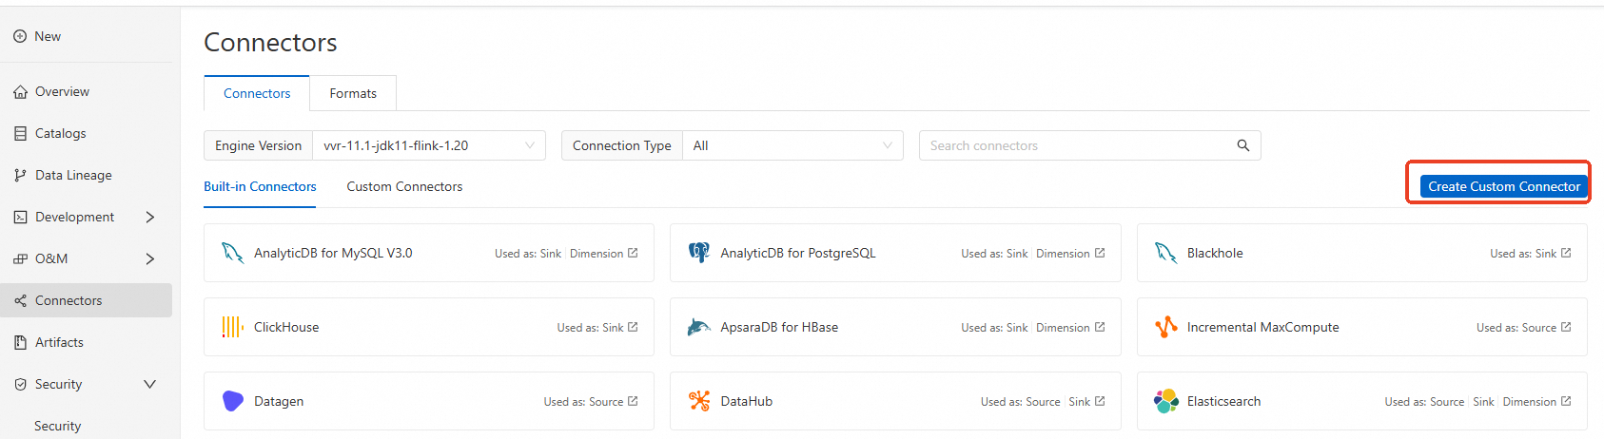Open AnalyticDB for MySQL V3.0 external link icon
The image size is (1604, 439).
point(633,253)
